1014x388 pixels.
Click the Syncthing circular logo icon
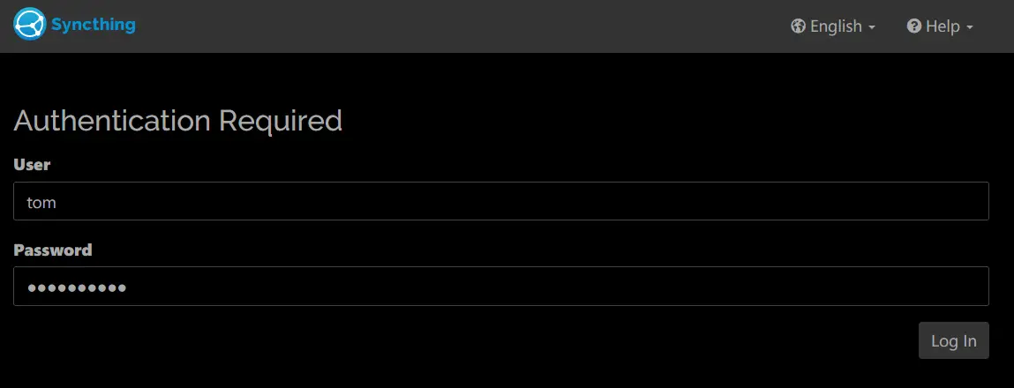click(30, 24)
